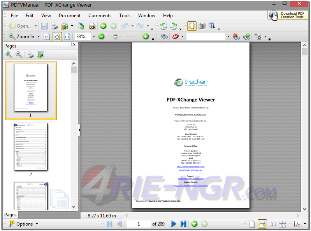Expand the Open button dropdown arrow
Screen dimensions: 311x231
point(35,26)
